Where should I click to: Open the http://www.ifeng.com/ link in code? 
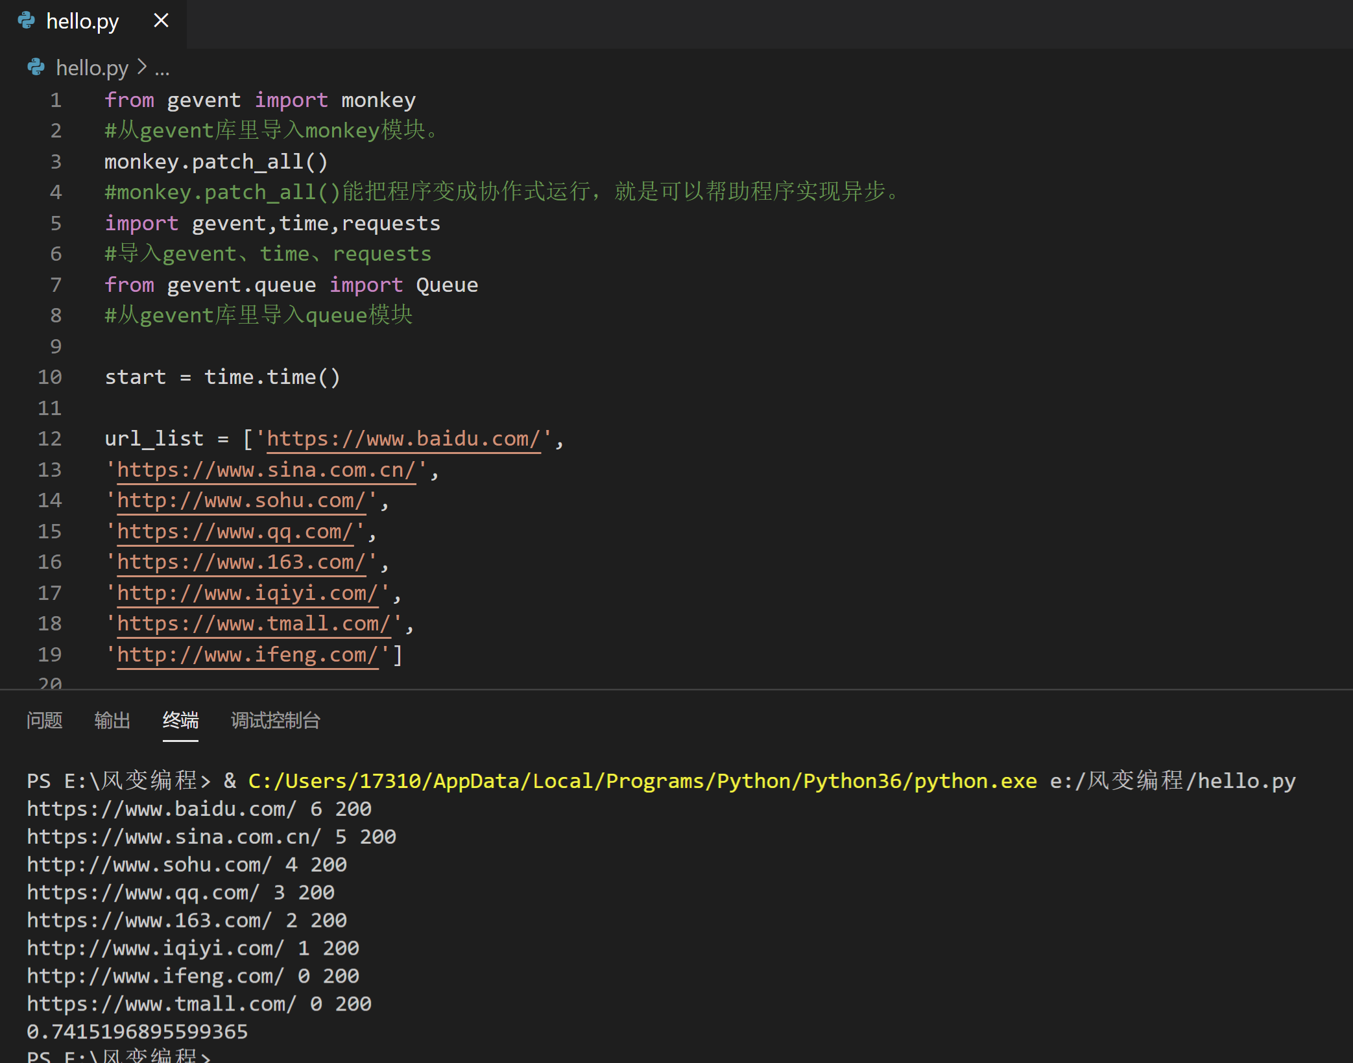tap(248, 655)
